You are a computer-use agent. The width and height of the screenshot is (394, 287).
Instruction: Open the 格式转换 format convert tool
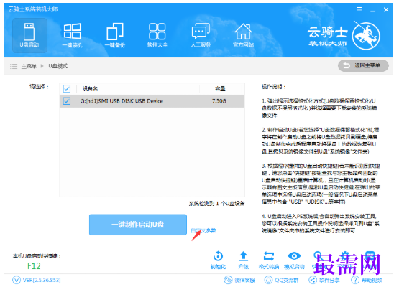[x=269, y=260]
